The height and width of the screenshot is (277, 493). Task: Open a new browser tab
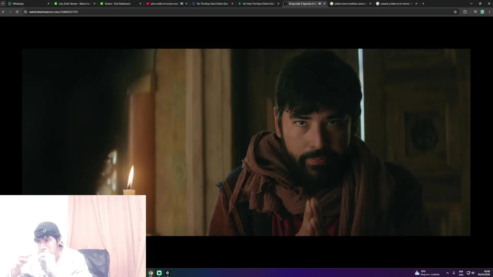coord(423,3)
